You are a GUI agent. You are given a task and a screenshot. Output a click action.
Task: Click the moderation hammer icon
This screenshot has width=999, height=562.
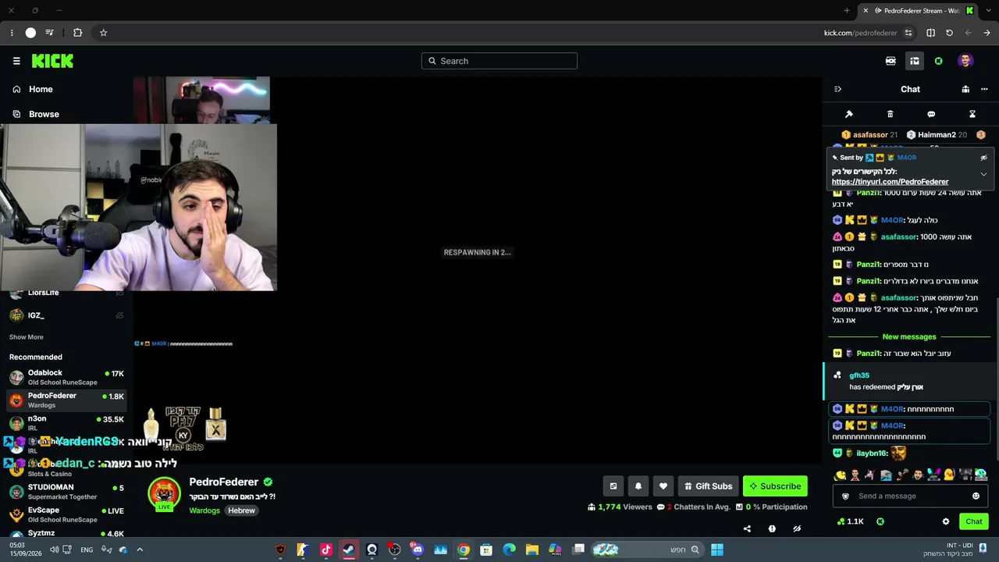pos(849,114)
